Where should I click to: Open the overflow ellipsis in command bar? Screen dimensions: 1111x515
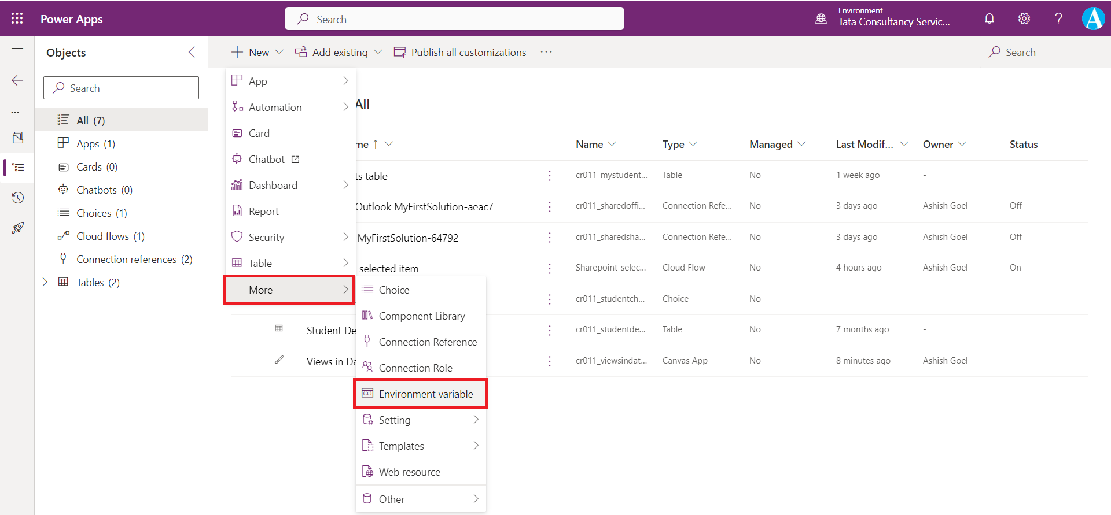pos(546,52)
